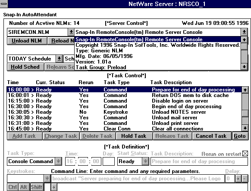Click the Hold Sched button
251x191 pixels.
tap(25, 67)
